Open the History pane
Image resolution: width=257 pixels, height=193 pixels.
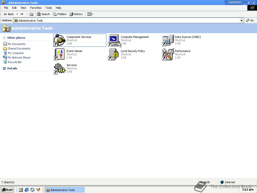coord(76,14)
